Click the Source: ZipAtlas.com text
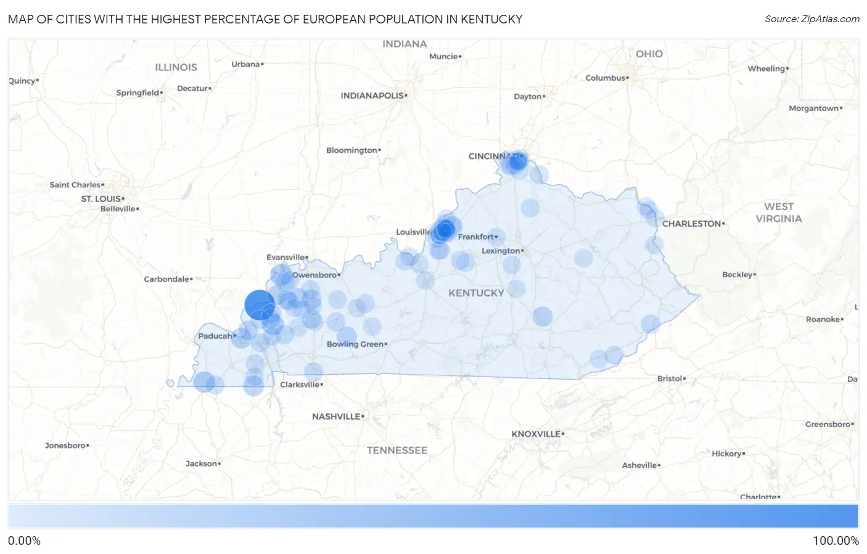The image size is (867, 554). (x=812, y=19)
